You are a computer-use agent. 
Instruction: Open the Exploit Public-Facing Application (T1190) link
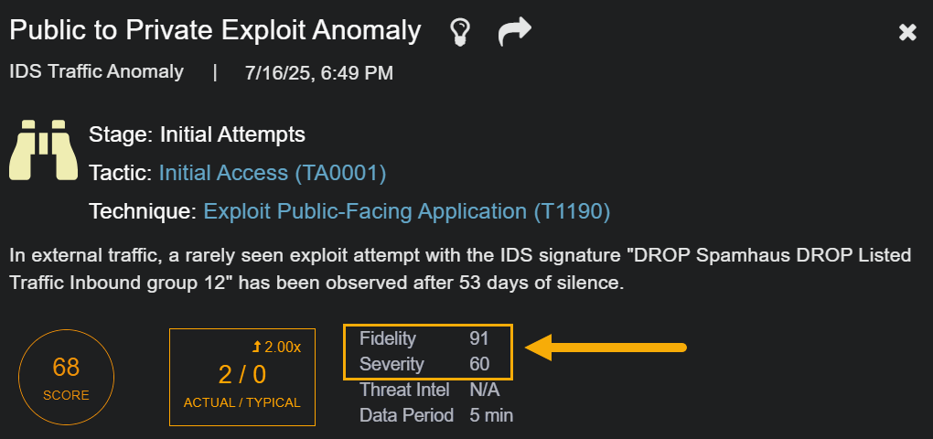[406, 211]
